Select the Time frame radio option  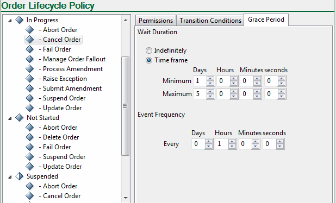click(149, 60)
